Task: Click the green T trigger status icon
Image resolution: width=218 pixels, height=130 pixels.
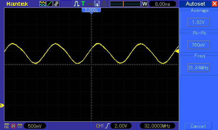Action: coord(83,4)
